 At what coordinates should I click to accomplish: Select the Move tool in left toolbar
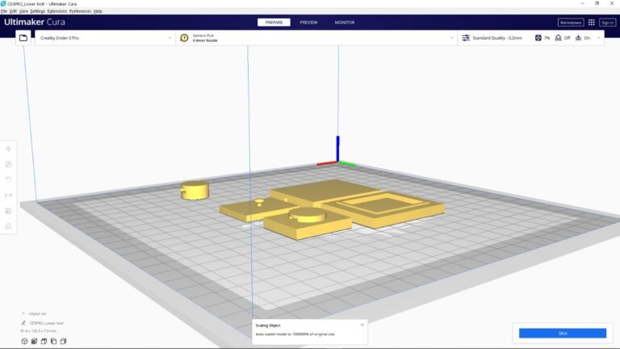pyautogui.click(x=8, y=149)
